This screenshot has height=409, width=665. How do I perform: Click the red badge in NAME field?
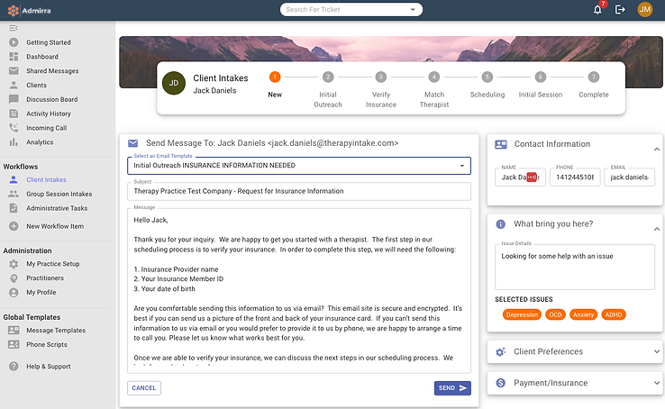pos(532,177)
